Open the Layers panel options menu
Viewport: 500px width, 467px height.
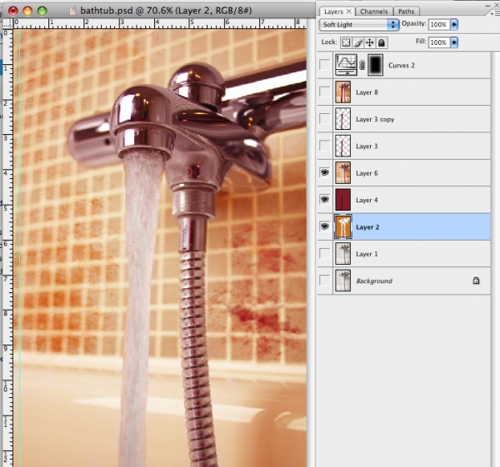496,13
